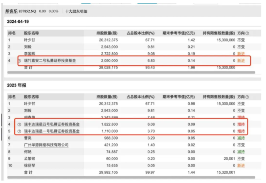The width and height of the screenshot is (266, 183).
Task: Click 增持 direction in 瑞丰达瑞星四号 row
Action: tap(241, 124)
